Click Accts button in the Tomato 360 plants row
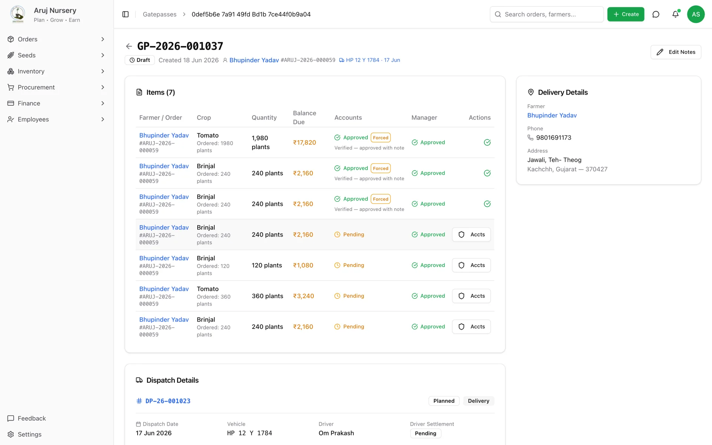This screenshot has width=712, height=445. 471,296
